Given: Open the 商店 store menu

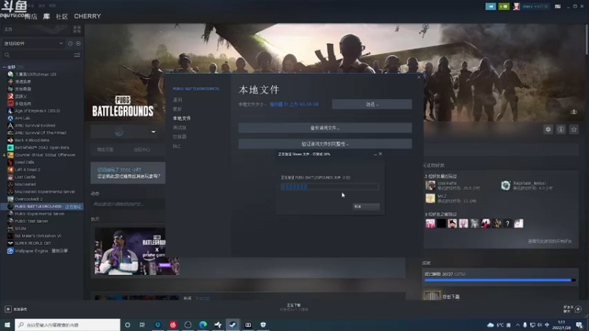Looking at the screenshot, I should [x=31, y=16].
